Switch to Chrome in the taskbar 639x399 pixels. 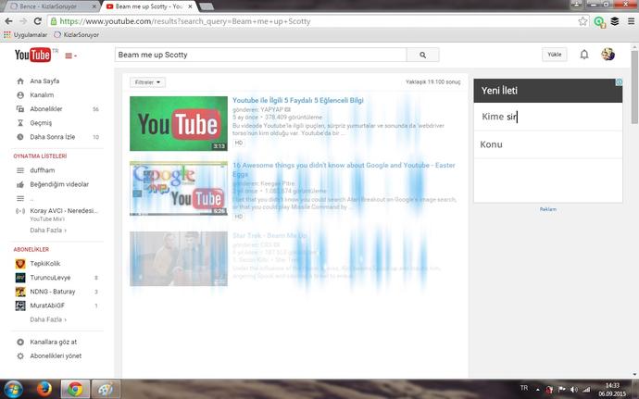[x=75, y=389]
